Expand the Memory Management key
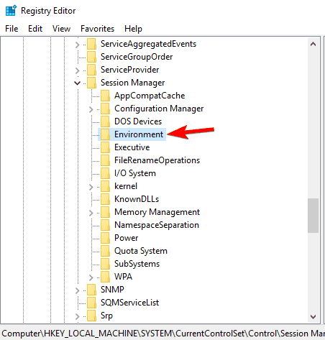This screenshot has height=340, width=325. pos(91,213)
